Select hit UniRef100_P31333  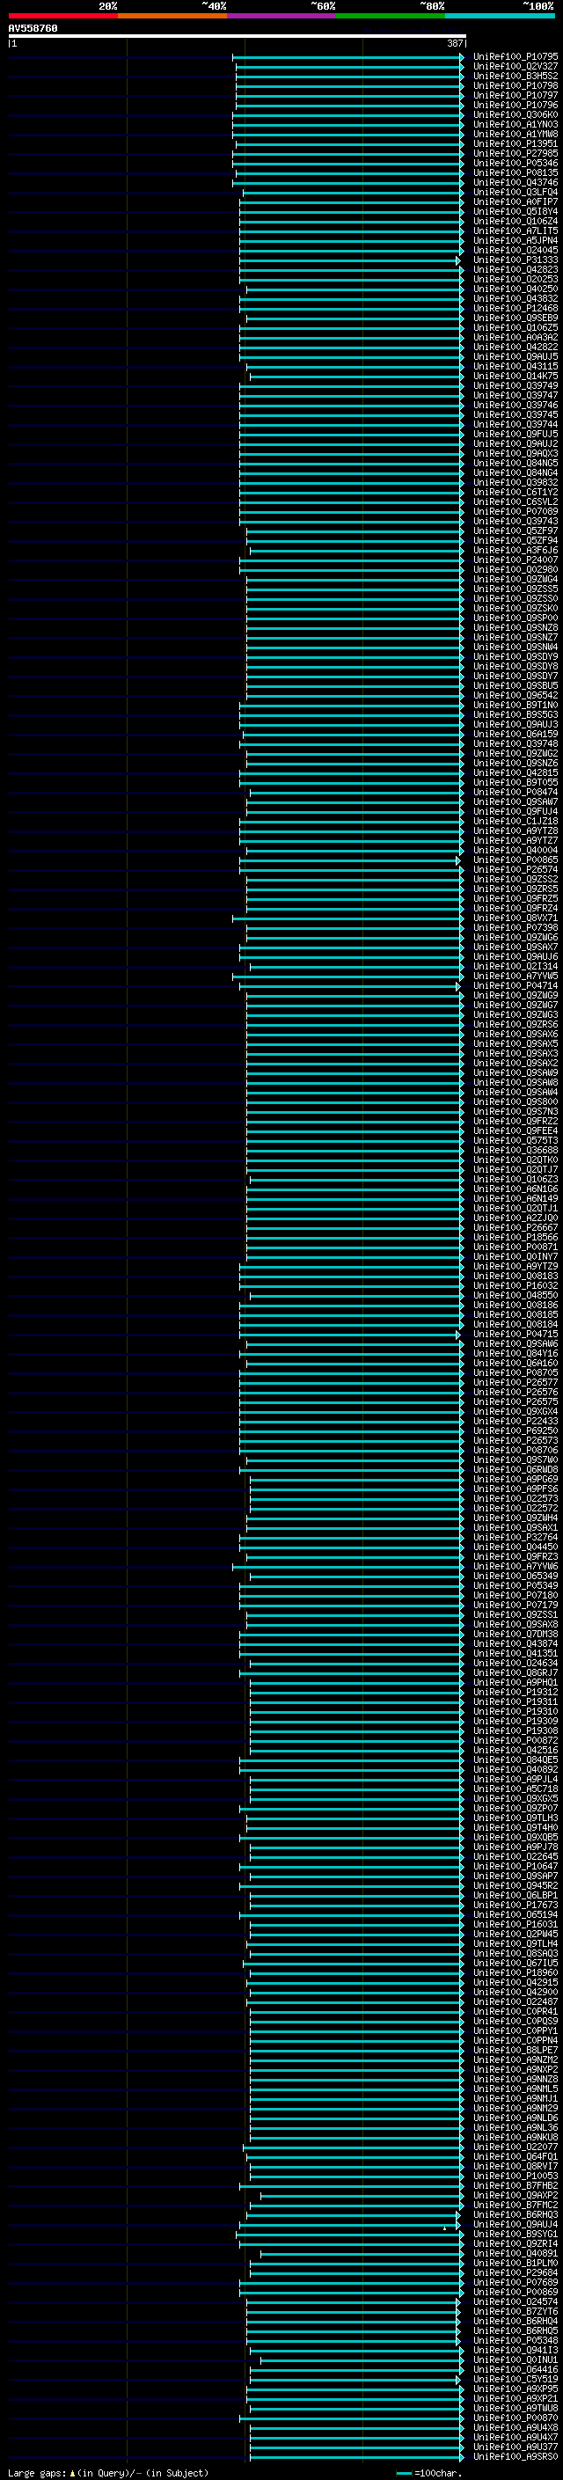point(515,260)
